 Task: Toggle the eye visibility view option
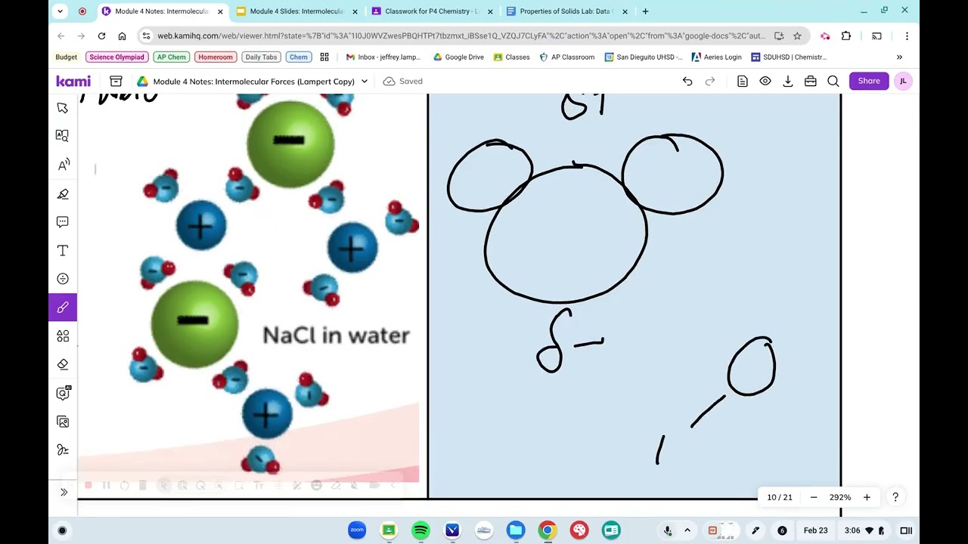(765, 81)
